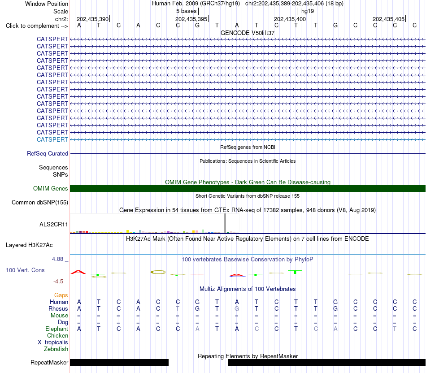
Task: Click the Scale label at the top left
Action: [61, 11]
